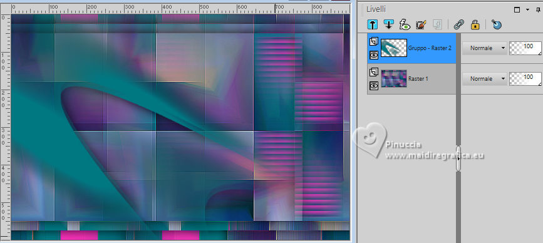Click the edit selection brush icon

coord(421,24)
